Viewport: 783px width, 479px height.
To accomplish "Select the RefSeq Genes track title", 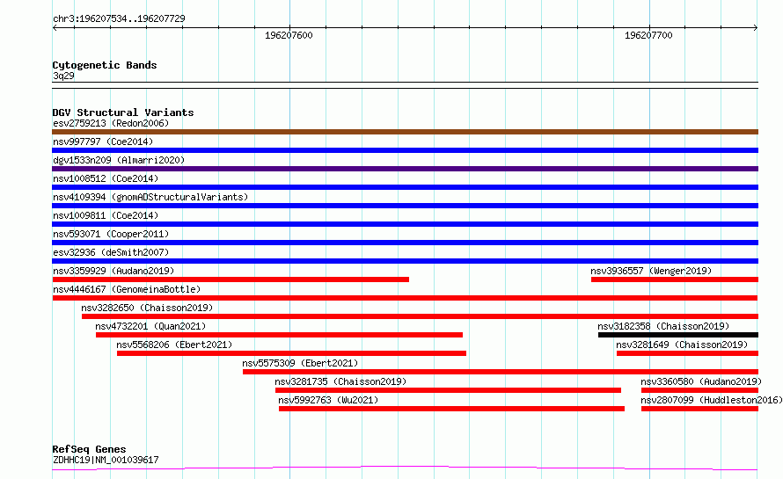I will click(89, 450).
